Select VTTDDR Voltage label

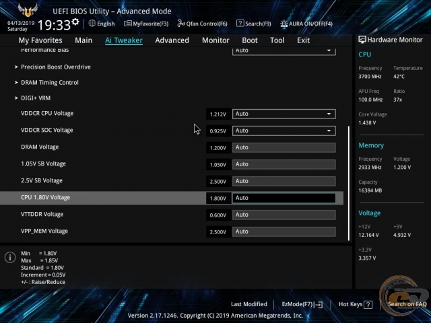(42, 214)
